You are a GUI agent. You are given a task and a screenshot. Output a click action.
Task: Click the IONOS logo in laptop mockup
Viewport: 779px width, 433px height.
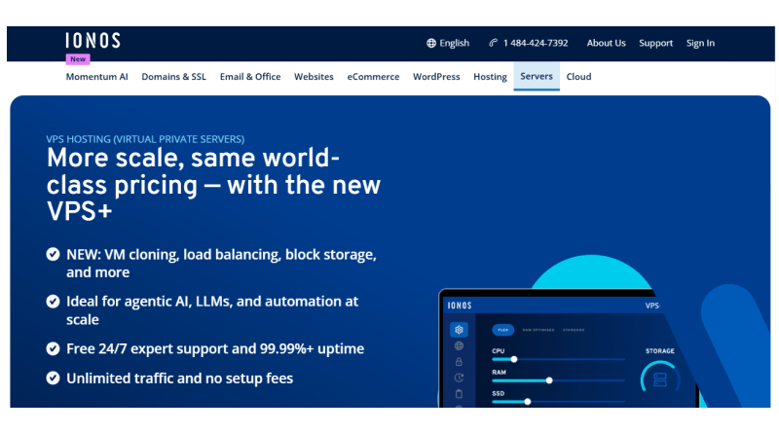[460, 306]
